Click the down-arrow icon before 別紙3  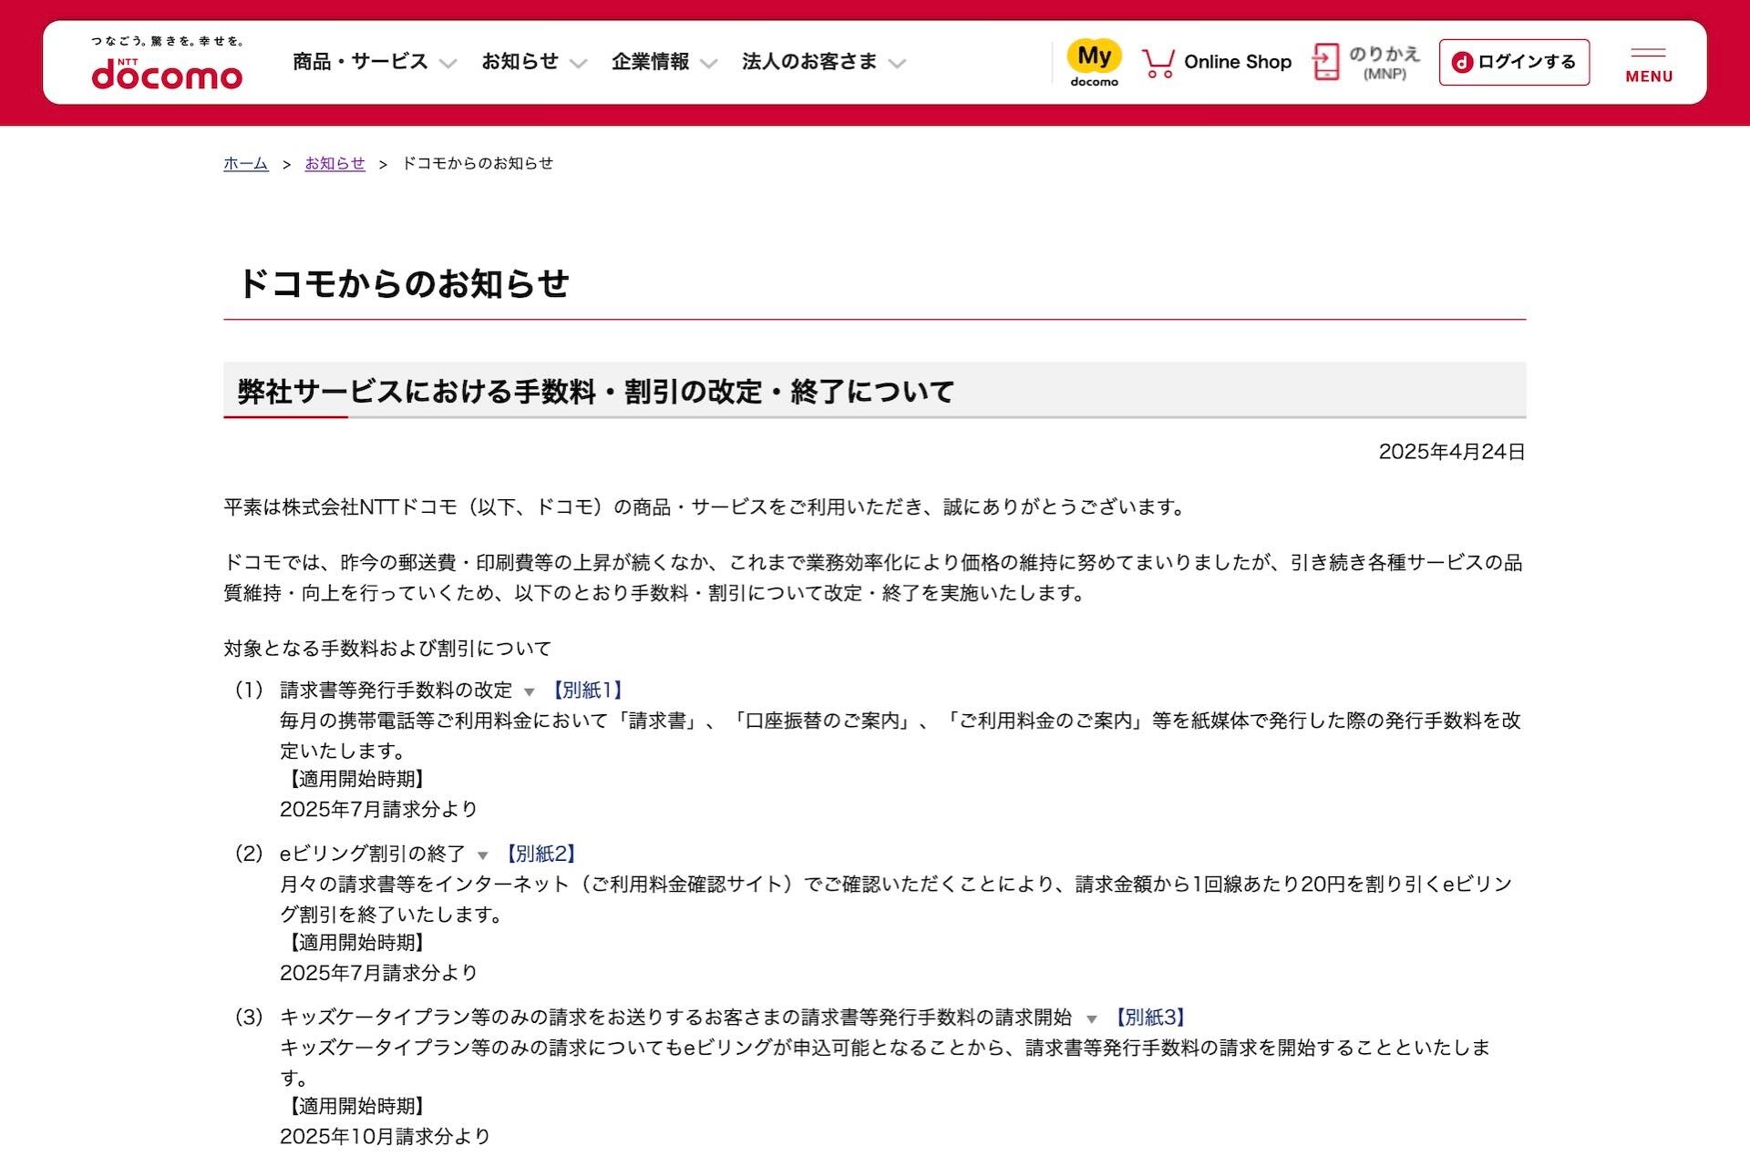(1091, 1019)
